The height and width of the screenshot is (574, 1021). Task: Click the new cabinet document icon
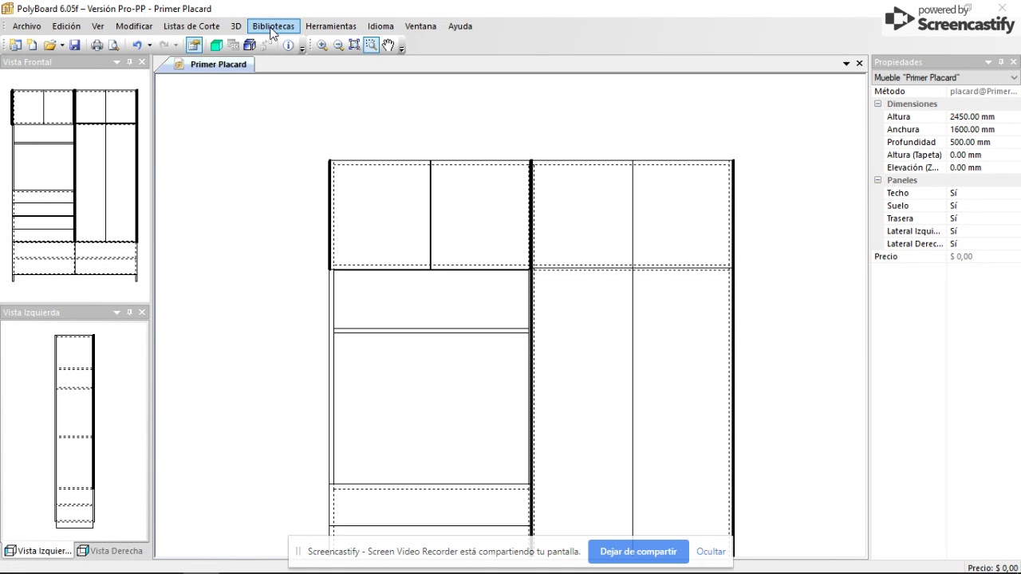pos(32,45)
